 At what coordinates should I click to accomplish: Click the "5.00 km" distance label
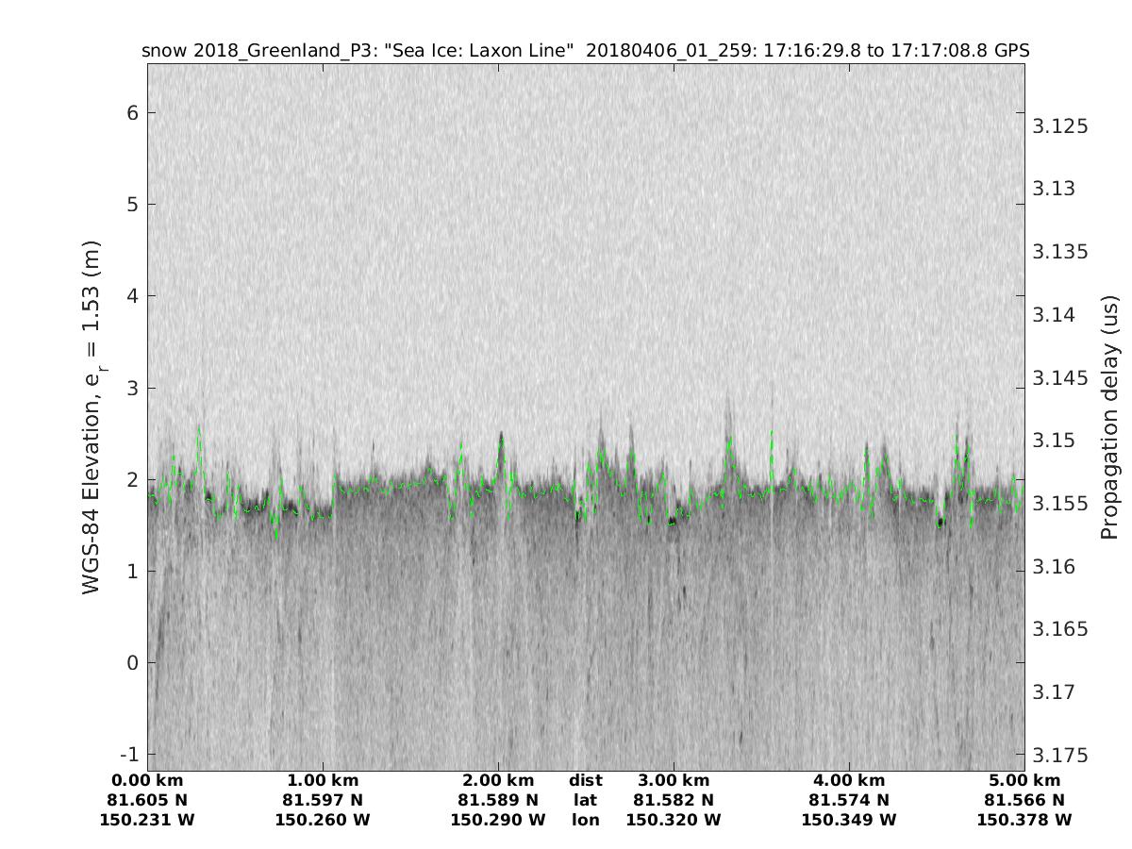coord(1024,780)
